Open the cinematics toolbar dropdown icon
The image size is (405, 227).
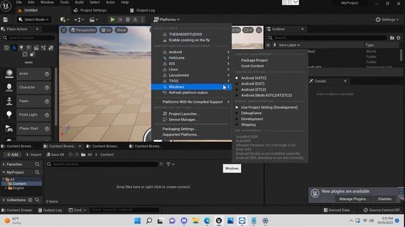tap(94, 20)
